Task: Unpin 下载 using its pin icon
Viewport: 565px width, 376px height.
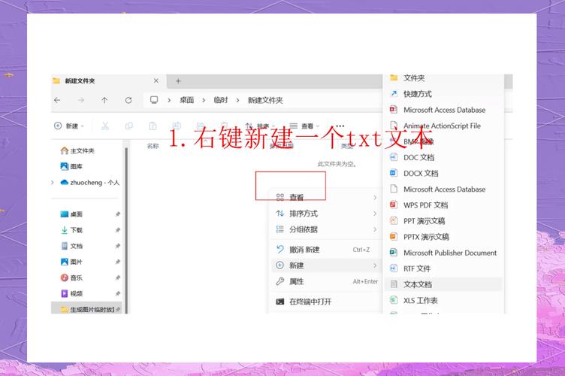Action: 117,230
